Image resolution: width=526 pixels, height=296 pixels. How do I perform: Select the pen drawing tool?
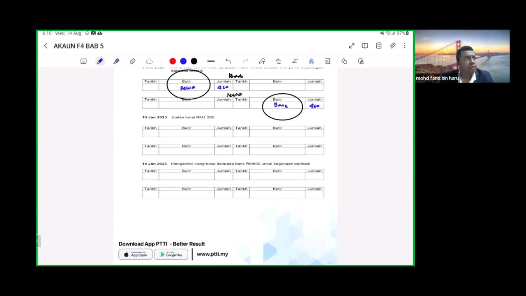100,61
